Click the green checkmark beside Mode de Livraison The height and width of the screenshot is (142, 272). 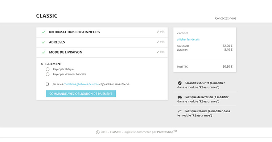pos(44,52)
